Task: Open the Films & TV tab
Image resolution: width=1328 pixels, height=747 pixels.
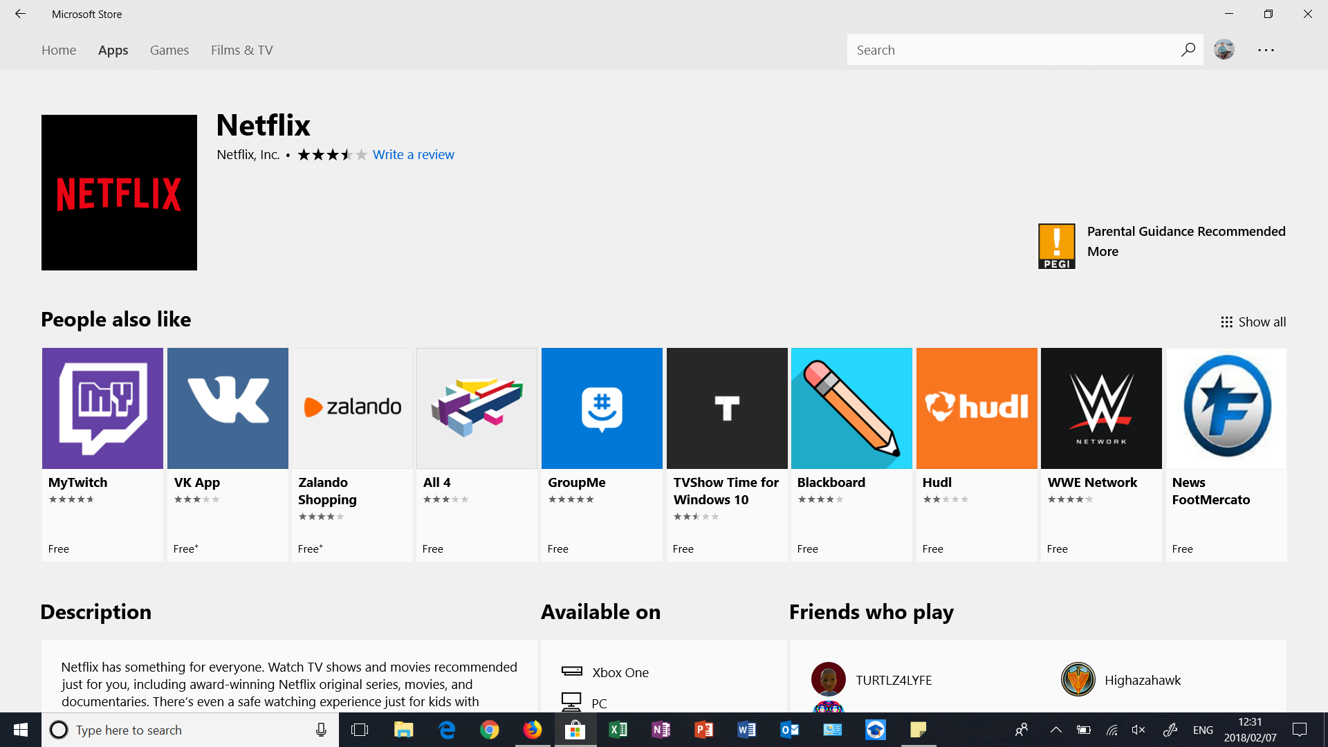Action: tap(242, 50)
